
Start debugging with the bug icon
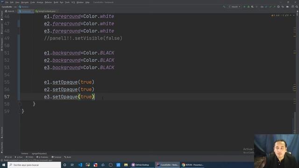pyautogui.click(x=249, y=7)
